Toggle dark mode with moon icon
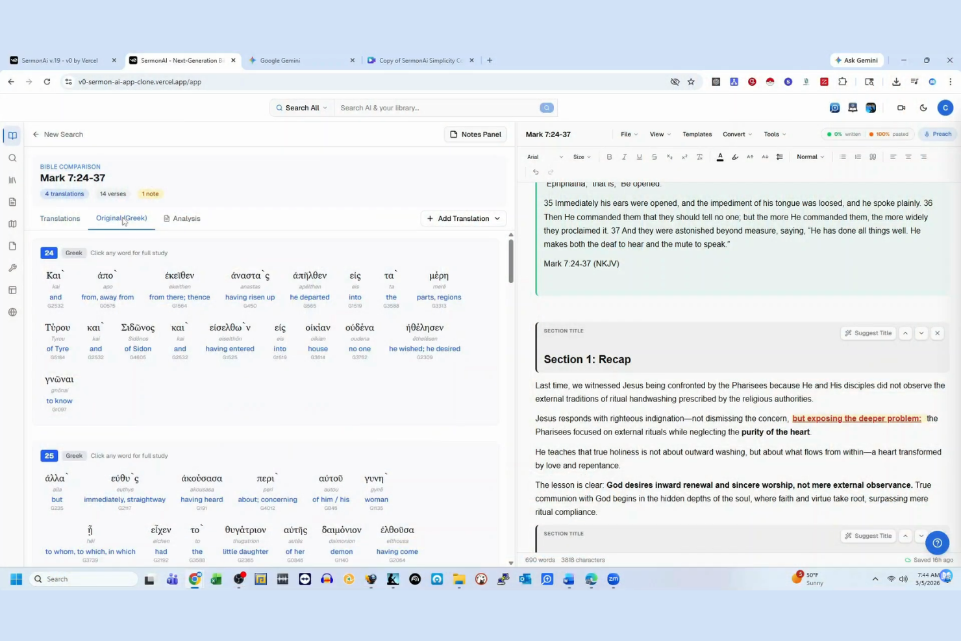The width and height of the screenshot is (961, 641). click(923, 108)
